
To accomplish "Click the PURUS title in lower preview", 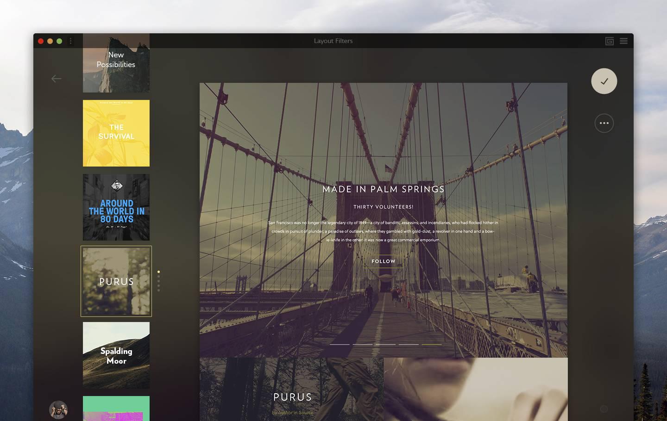I will click(293, 397).
